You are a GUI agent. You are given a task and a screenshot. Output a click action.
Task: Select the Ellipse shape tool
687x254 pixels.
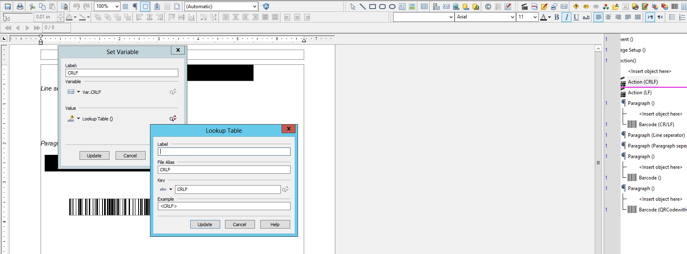click(x=392, y=7)
